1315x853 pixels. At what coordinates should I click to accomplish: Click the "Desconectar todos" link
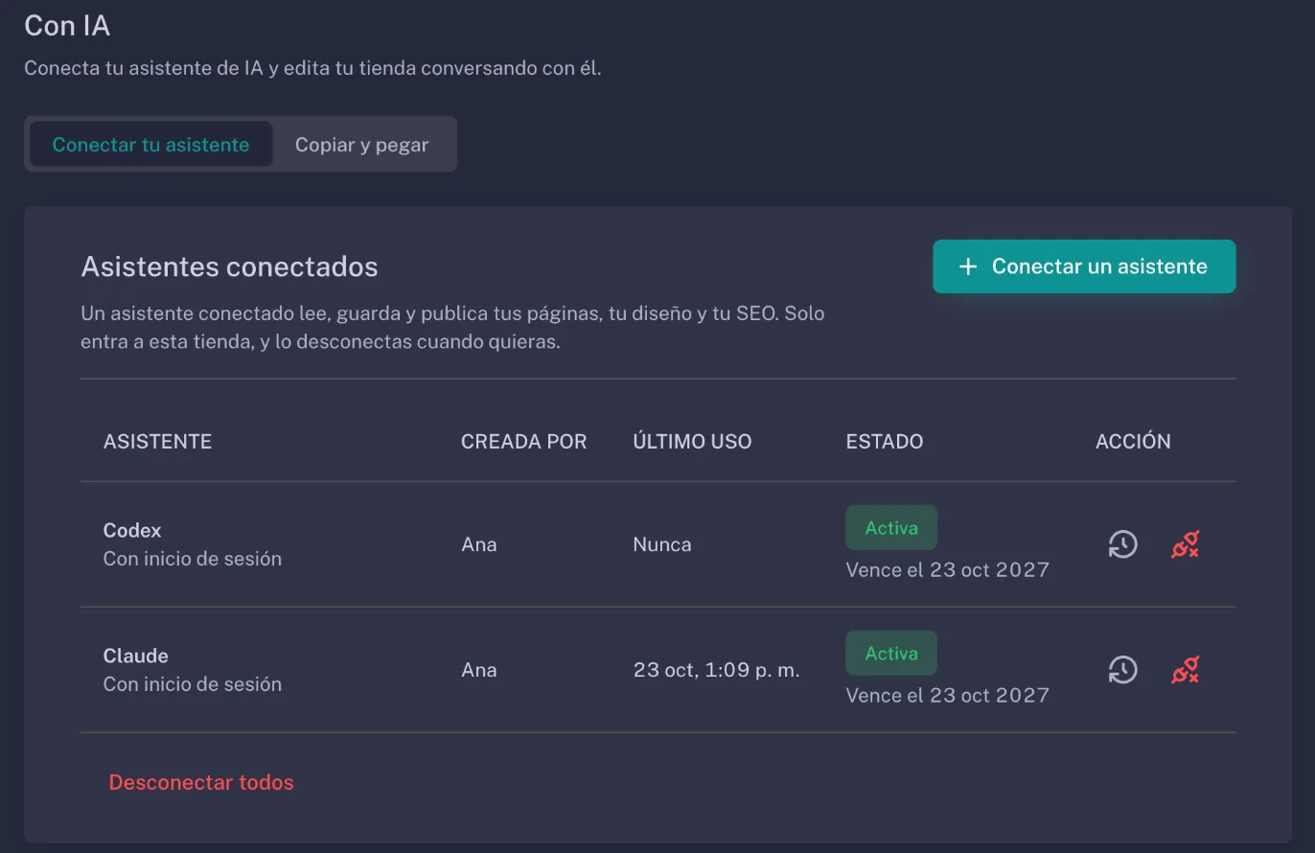pos(201,782)
